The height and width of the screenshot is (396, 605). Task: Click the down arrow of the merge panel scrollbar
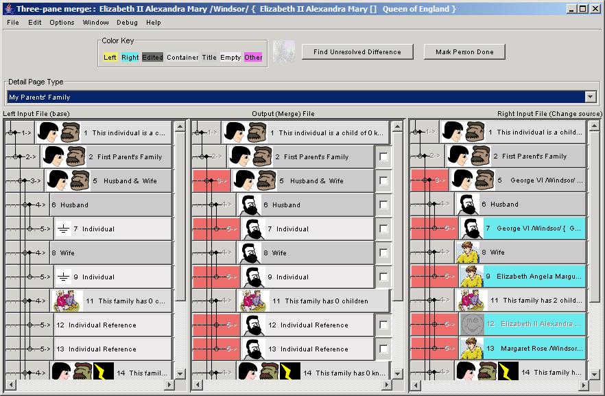[x=397, y=373]
